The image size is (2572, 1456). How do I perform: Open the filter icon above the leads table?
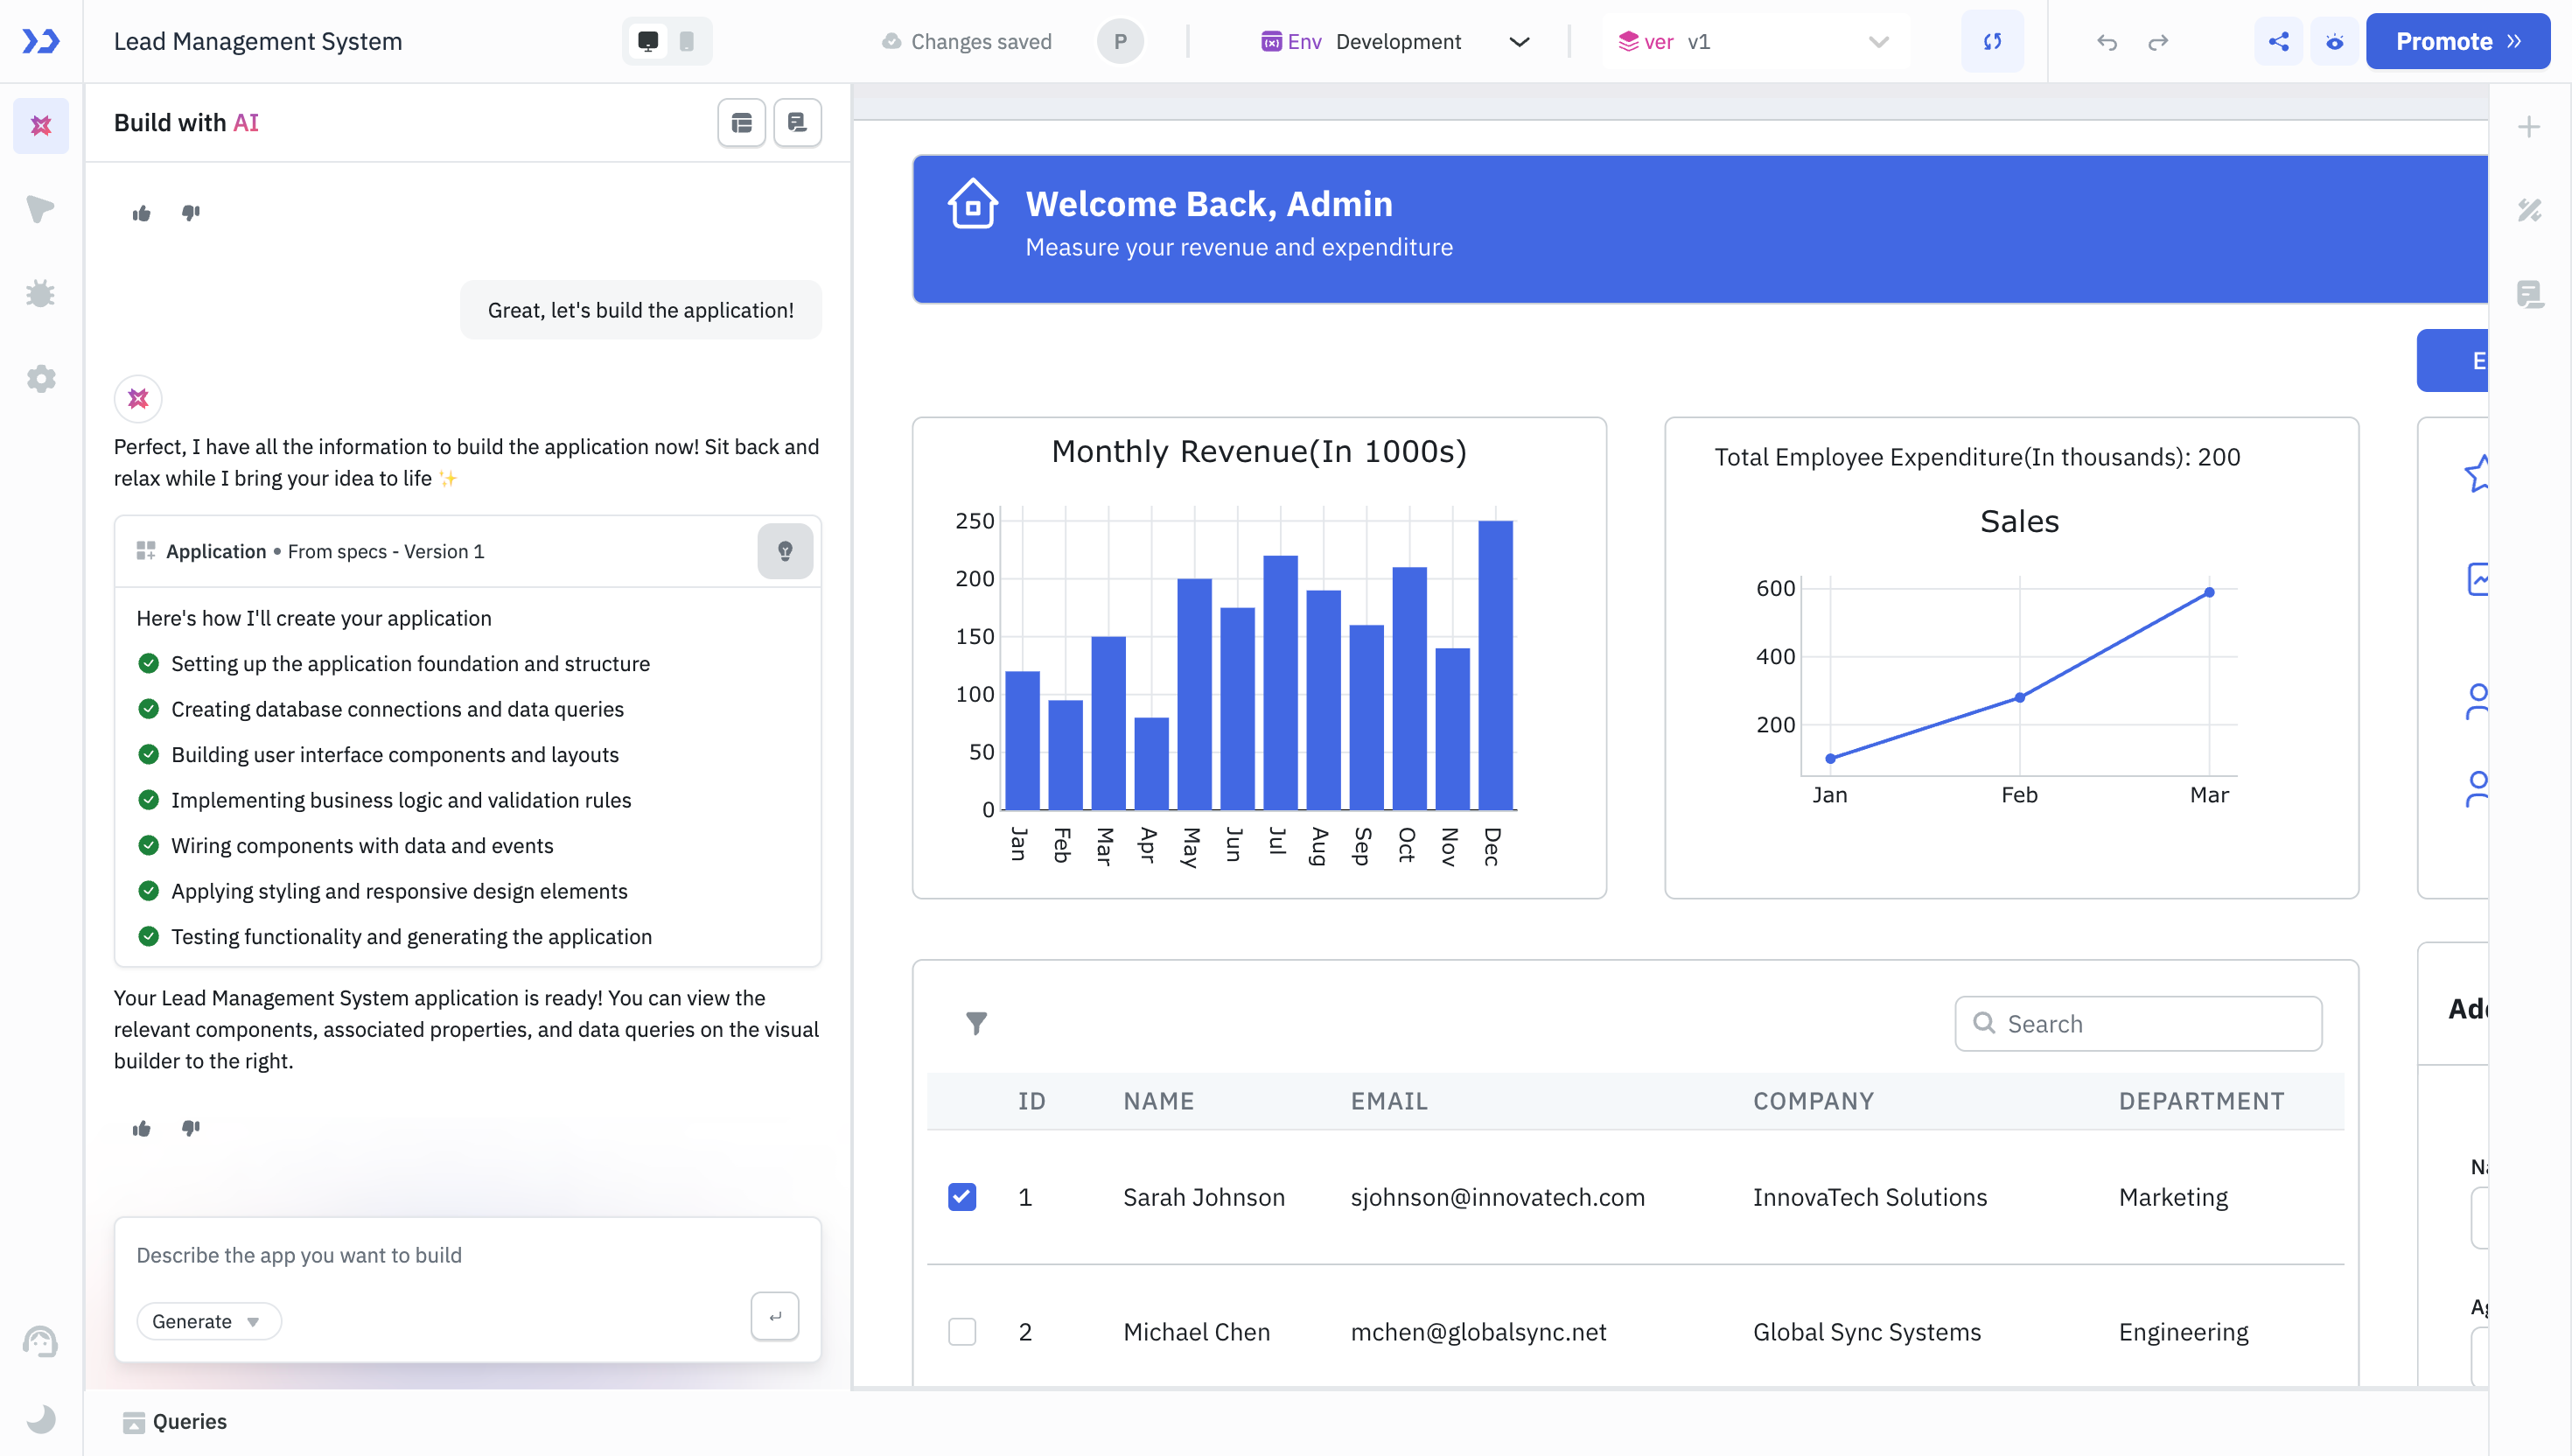click(976, 1022)
